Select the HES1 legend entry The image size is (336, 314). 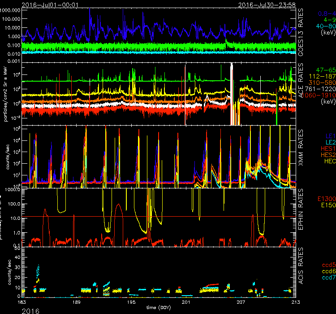pos(327,148)
